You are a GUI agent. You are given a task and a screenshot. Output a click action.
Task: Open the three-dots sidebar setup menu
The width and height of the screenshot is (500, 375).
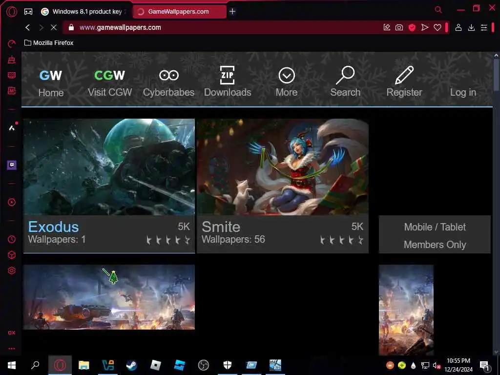point(12,349)
